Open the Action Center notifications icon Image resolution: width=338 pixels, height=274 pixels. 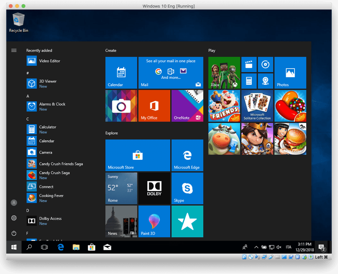pyautogui.click(x=322, y=247)
